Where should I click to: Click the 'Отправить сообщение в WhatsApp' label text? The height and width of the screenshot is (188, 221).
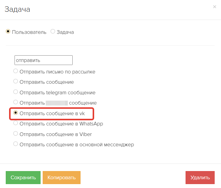(x=61, y=124)
